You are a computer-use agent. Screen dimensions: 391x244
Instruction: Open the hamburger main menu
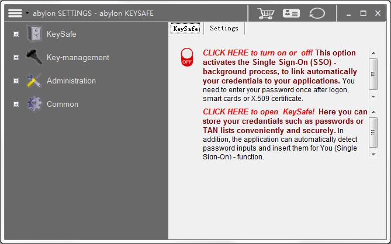point(15,13)
